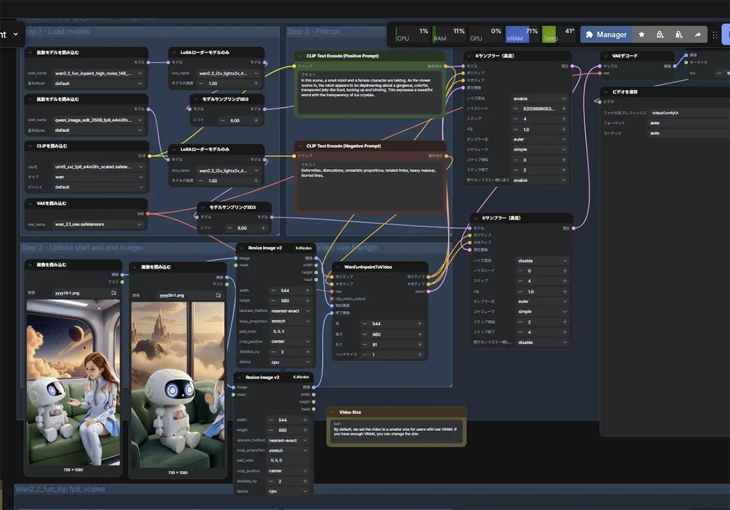Viewport: 730px width, 510px height.
Task: Increase the 幅 value in WanFunInpaintToVideo
Action: 419,324
